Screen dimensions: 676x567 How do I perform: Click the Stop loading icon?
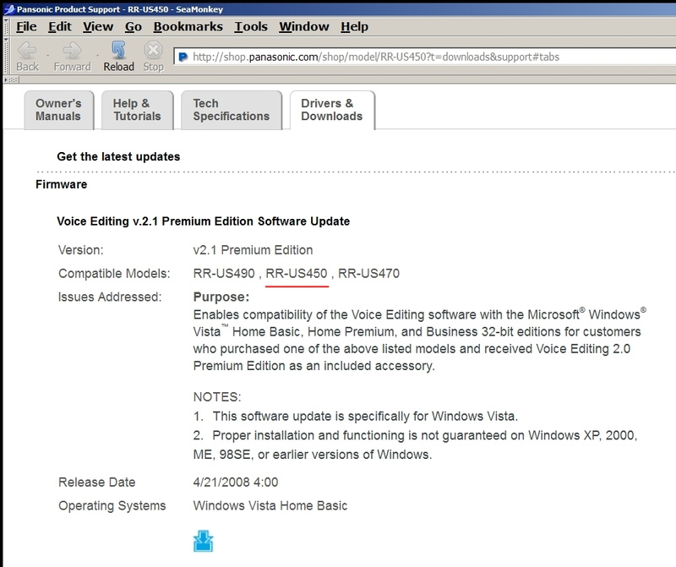click(x=153, y=50)
